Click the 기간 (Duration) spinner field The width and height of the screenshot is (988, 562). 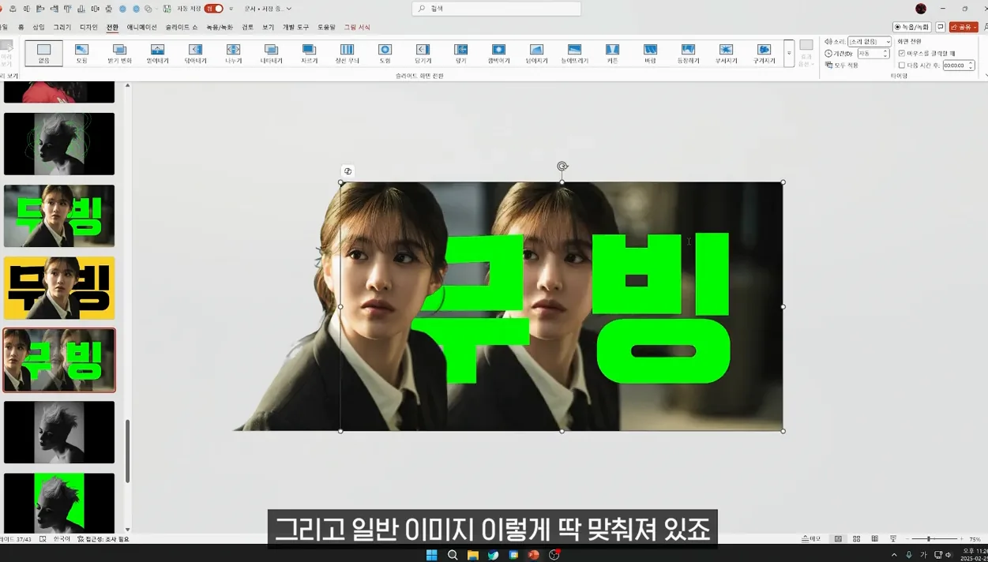click(873, 54)
